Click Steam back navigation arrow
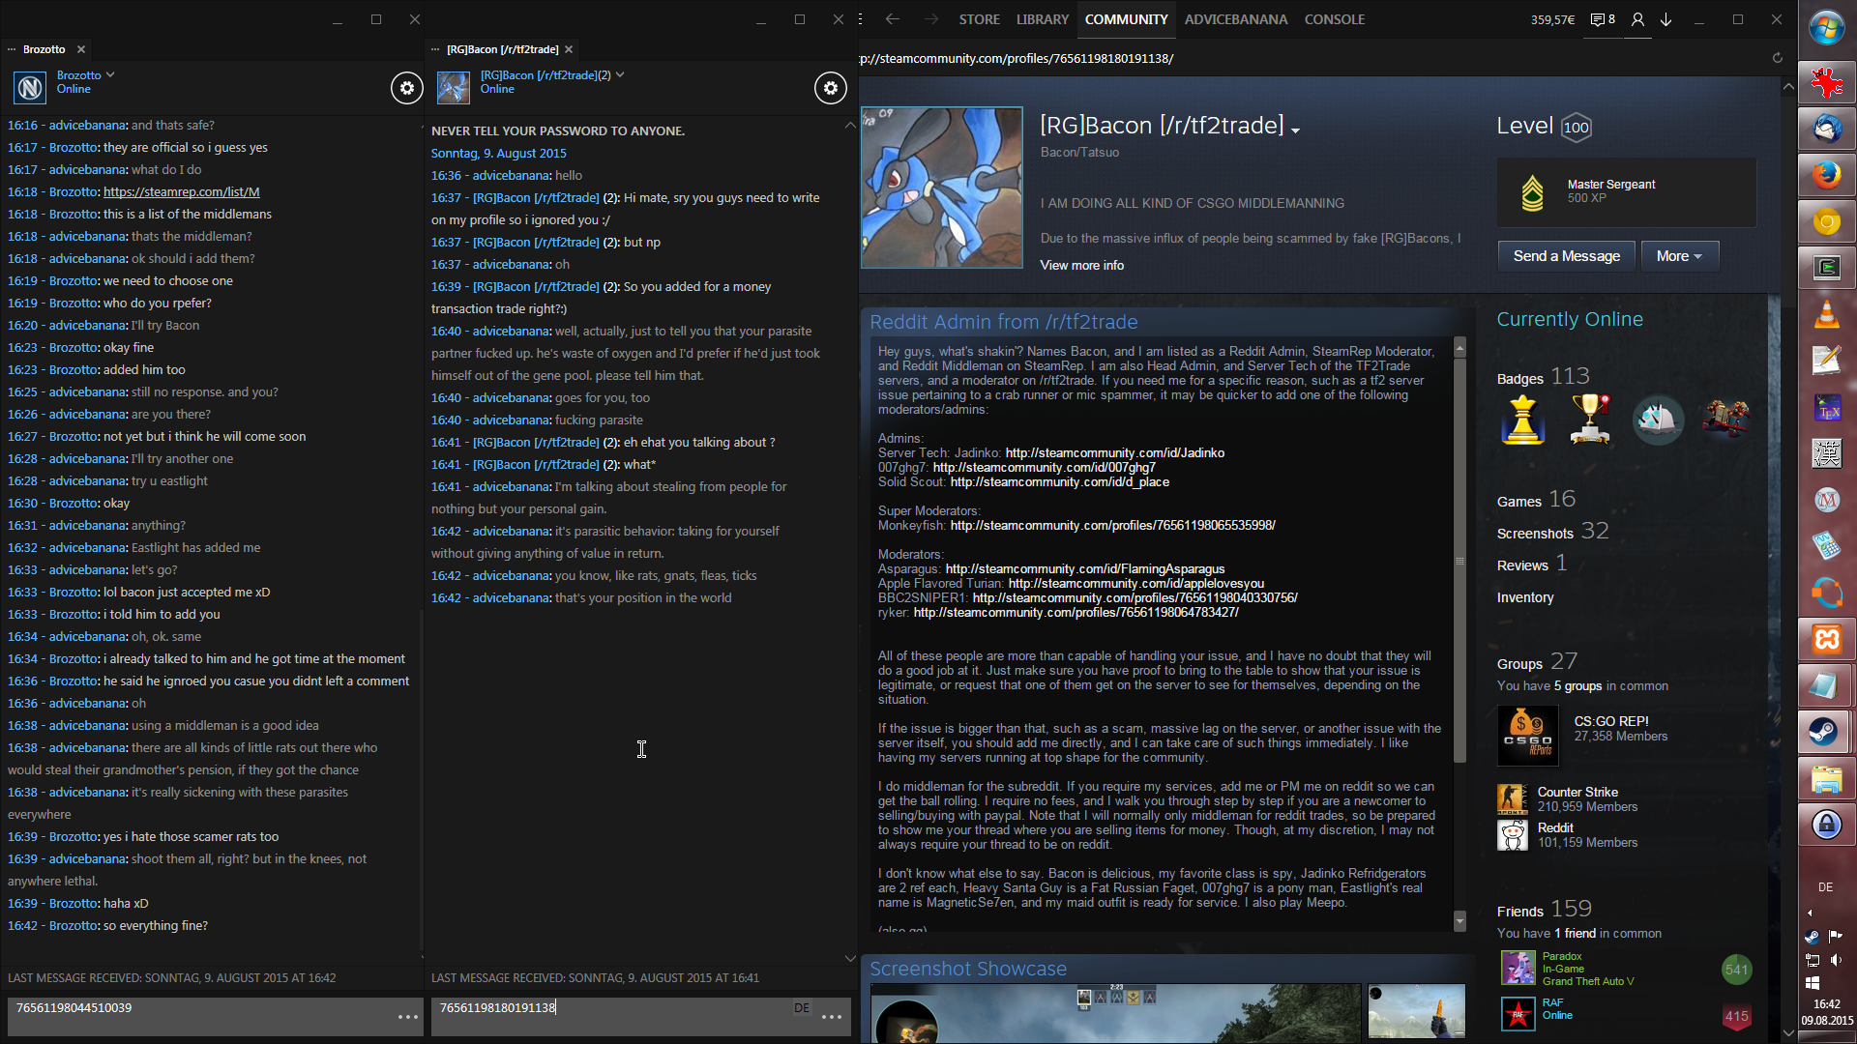The height and width of the screenshot is (1044, 1857). [892, 19]
